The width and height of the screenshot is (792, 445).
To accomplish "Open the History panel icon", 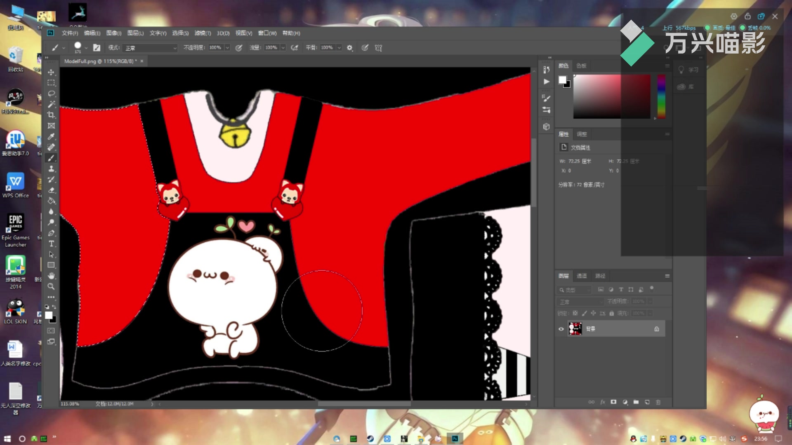I will click(x=546, y=70).
